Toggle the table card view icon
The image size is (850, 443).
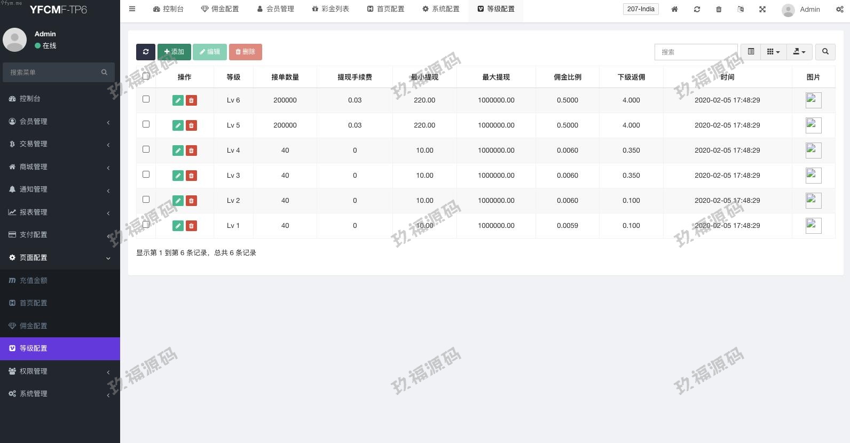click(751, 52)
